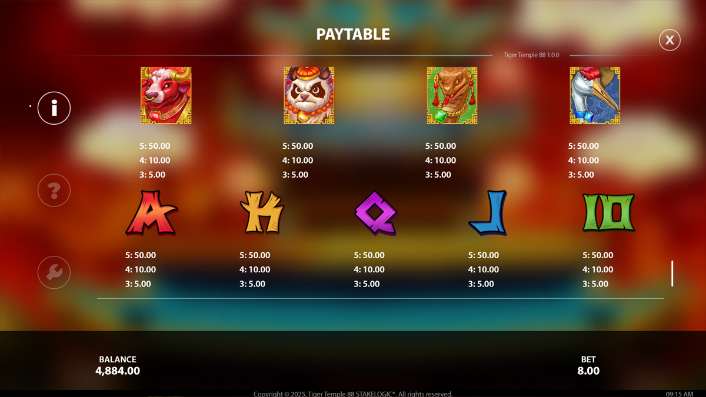Click the red A card symbol
The image size is (706, 397).
[151, 213]
